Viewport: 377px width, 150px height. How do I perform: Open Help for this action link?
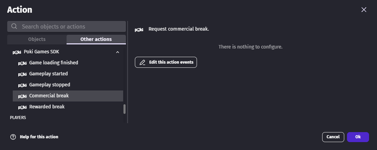point(39,137)
